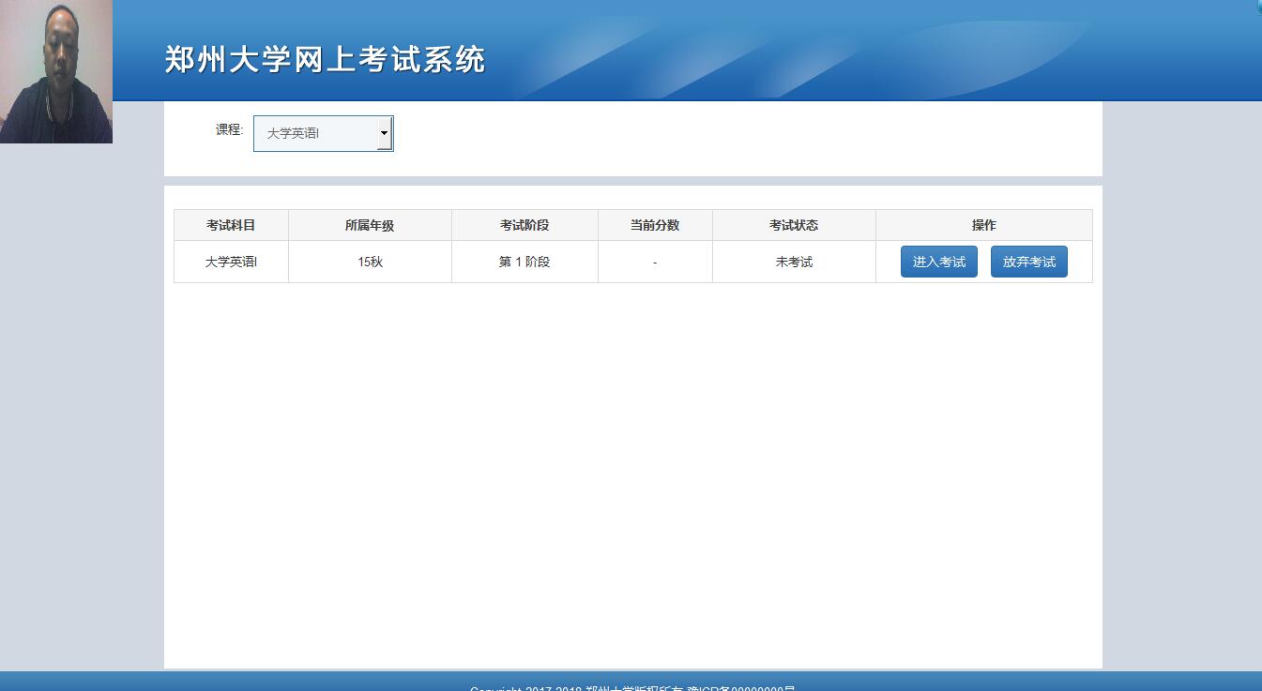Click the small blue orb icon top-right
The height and width of the screenshot is (691, 1262).
tap(1258, 5)
